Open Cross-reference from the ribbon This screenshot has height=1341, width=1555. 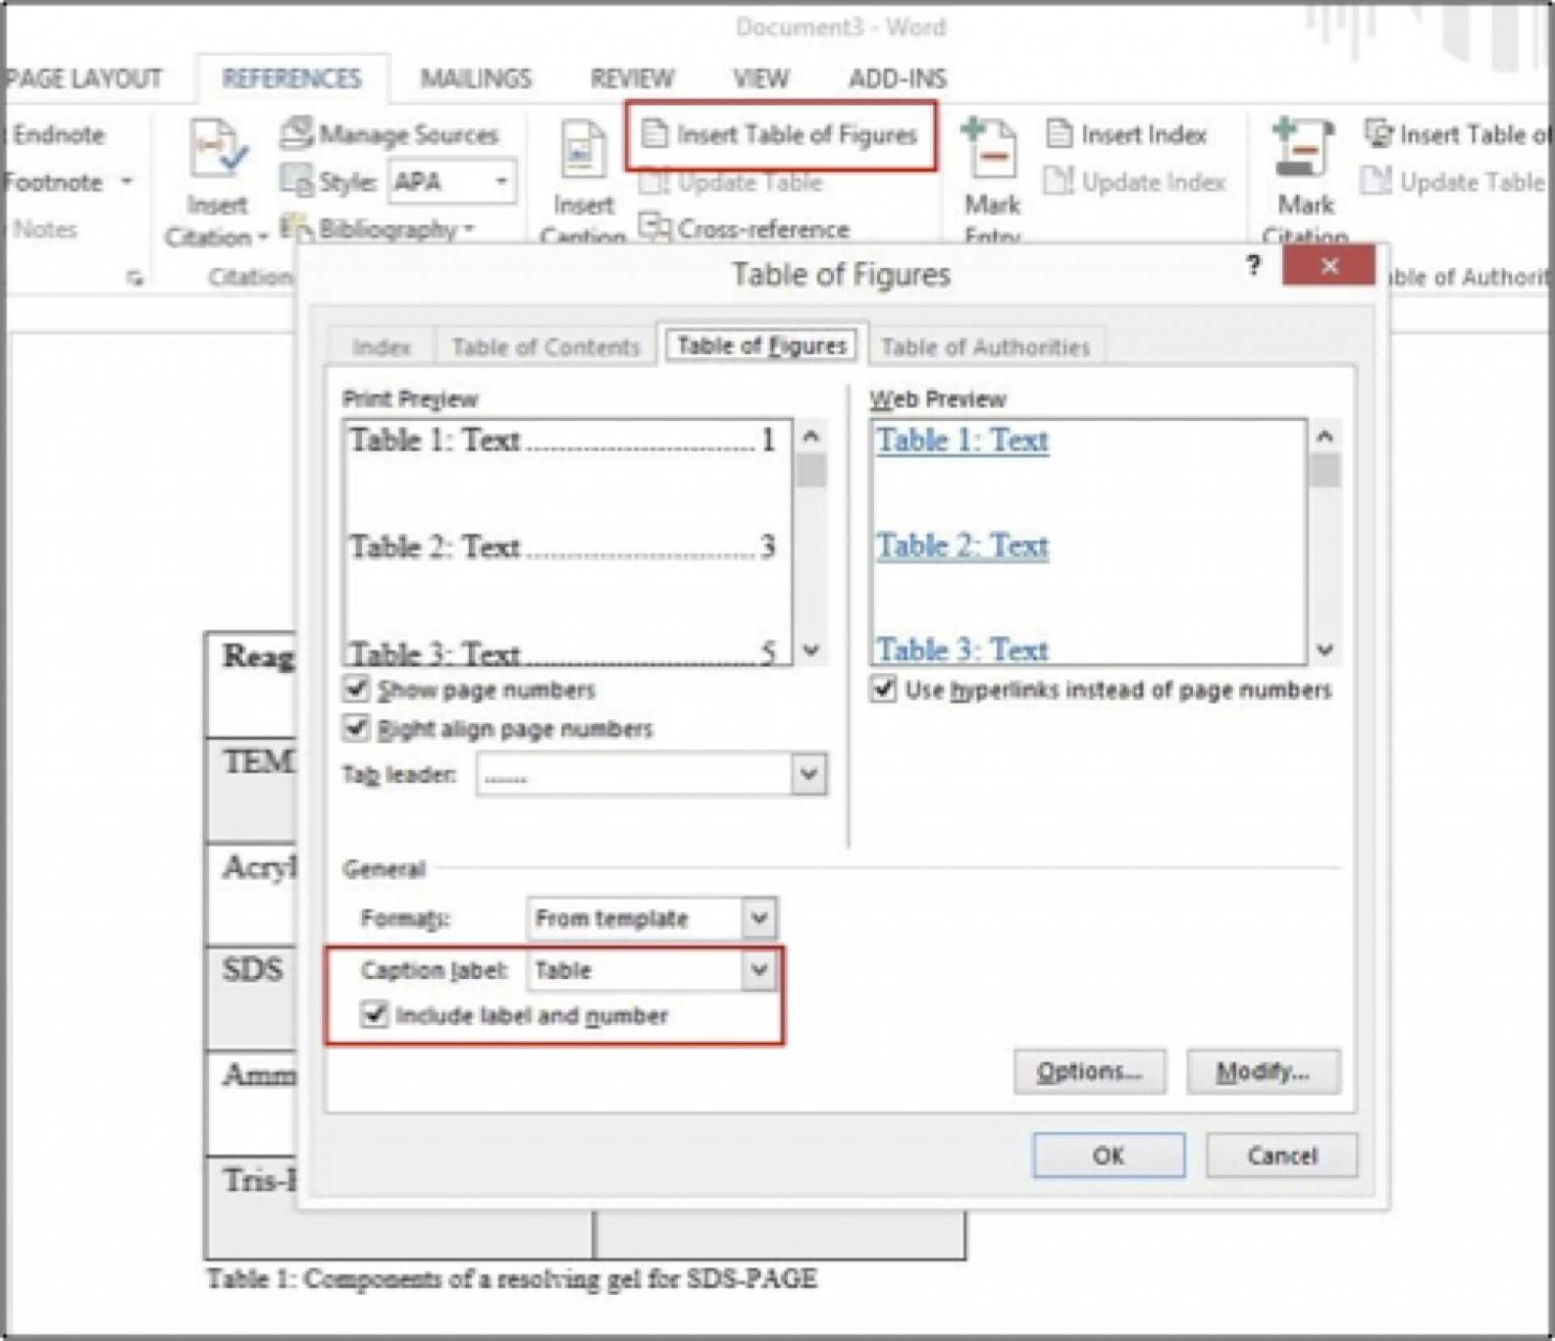click(744, 229)
